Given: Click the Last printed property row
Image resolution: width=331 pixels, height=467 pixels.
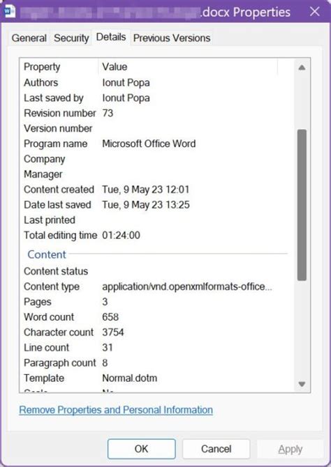Looking at the screenshot, I should pyautogui.click(x=156, y=220).
